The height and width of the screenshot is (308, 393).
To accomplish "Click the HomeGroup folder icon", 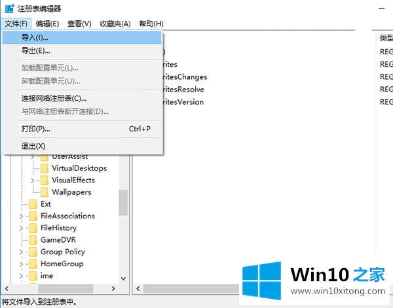I will (33, 264).
